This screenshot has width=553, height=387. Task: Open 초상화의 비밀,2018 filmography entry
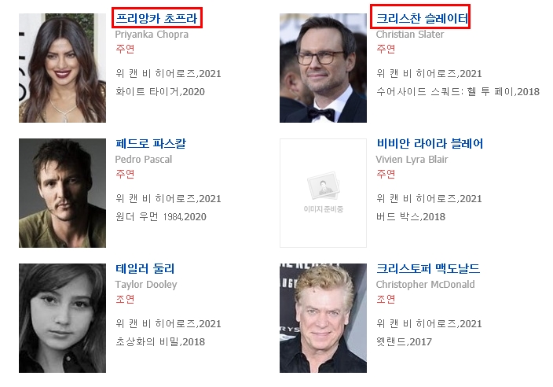click(x=160, y=342)
